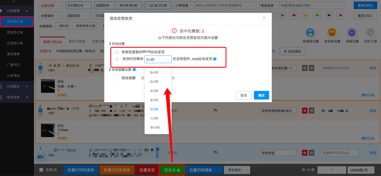This screenshot has height=176, width=381.
Task: Toggle the 全选 checkbox in bottom bar
Action: click(41, 170)
